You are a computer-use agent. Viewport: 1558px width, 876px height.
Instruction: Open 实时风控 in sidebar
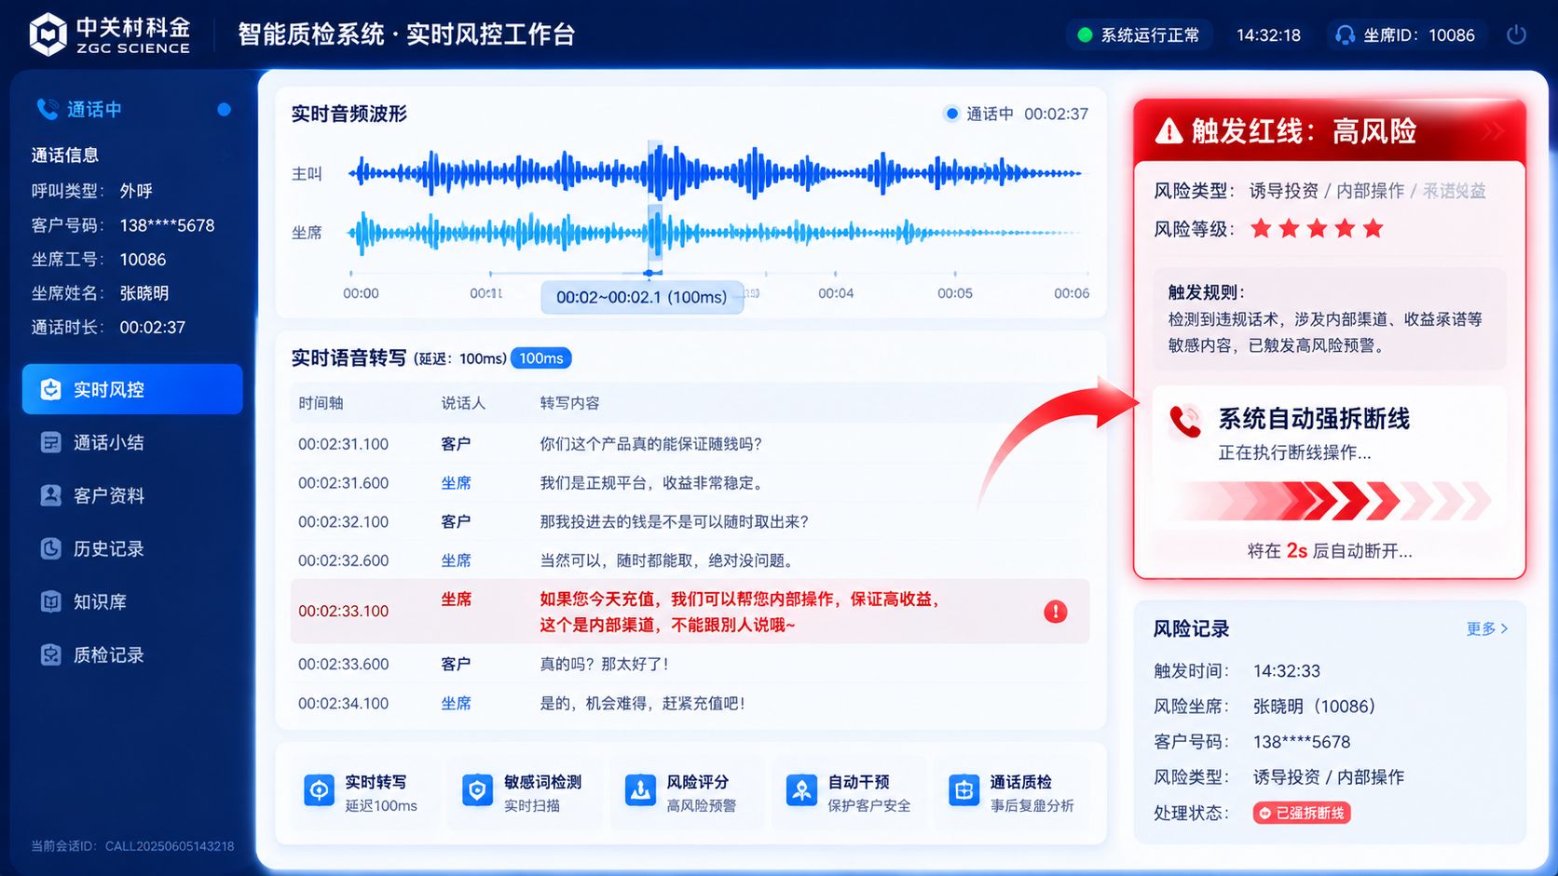(132, 389)
